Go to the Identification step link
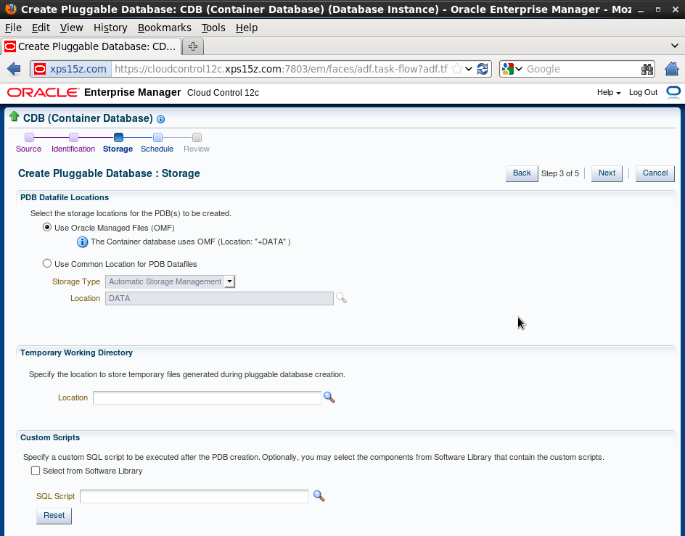 point(73,149)
